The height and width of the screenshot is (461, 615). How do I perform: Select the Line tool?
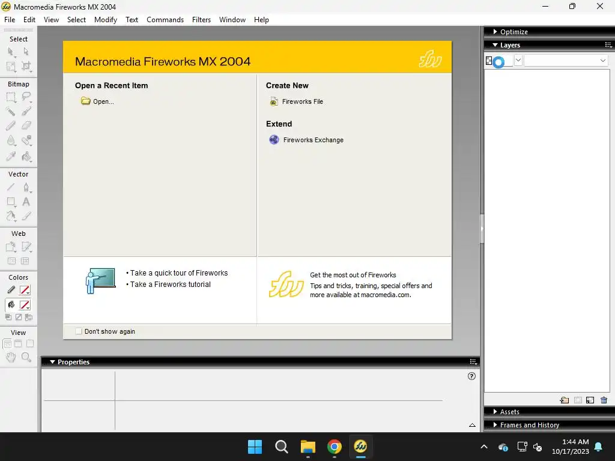coord(11,187)
